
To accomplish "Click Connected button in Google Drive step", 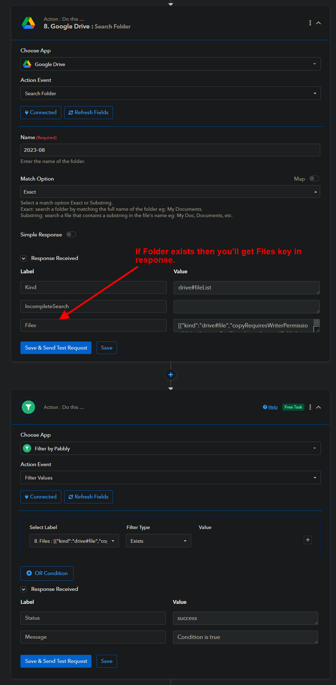I will click(41, 112).
